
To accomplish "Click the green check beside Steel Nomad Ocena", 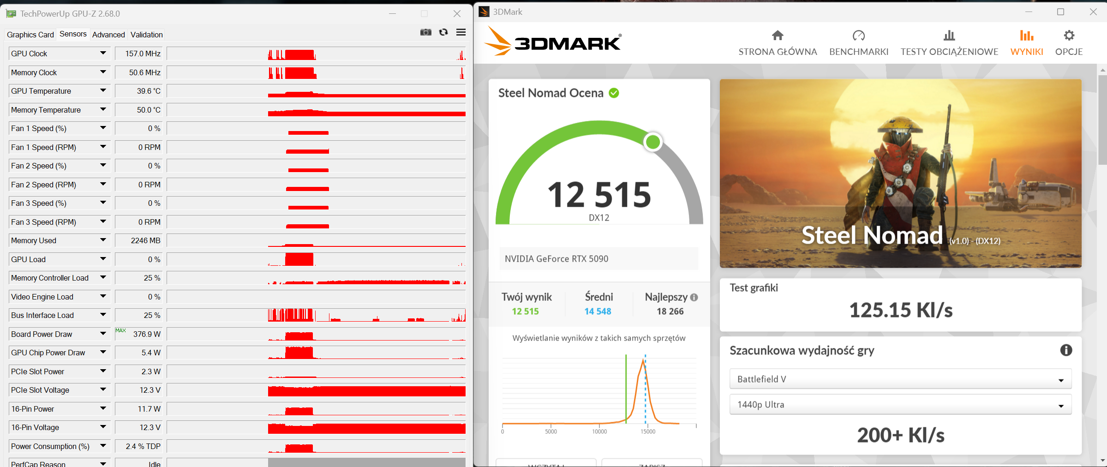I will coord(614,93).
